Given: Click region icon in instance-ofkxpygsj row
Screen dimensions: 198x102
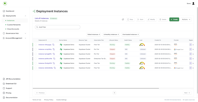Looking at the screenshot, I should tap(190, 45).
